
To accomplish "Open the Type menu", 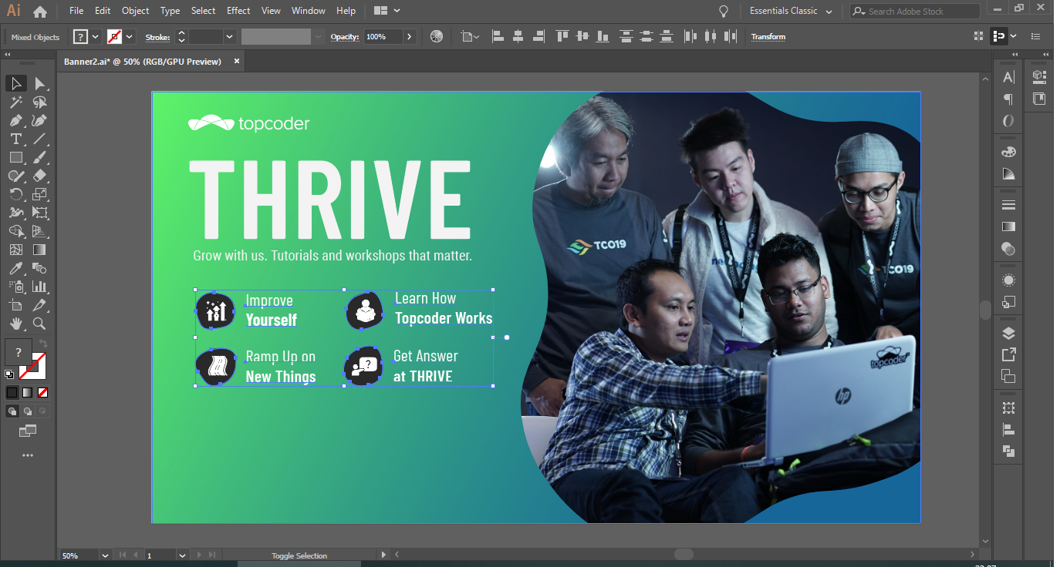I will click(x=170, y=11).
